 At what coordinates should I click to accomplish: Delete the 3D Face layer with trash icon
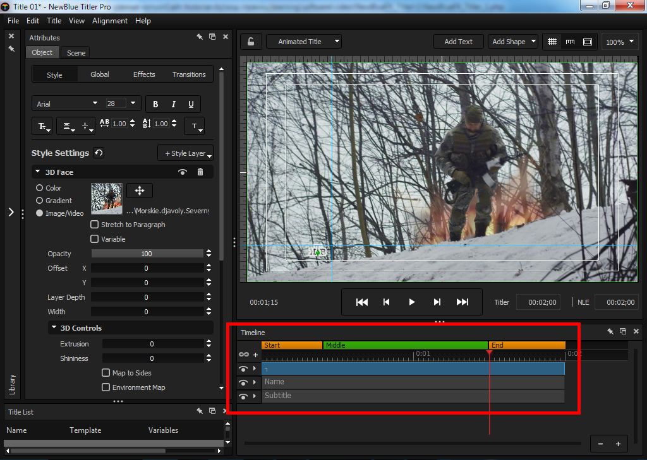pyautogui.click(x=200, y=172)
